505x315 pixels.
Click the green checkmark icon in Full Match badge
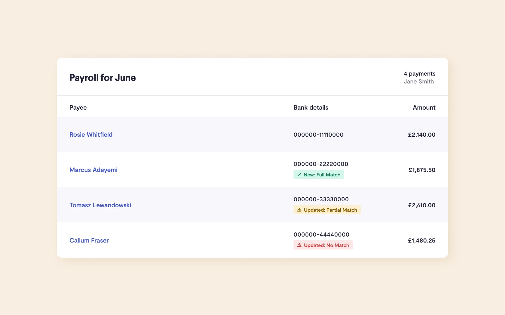[299, 175]
